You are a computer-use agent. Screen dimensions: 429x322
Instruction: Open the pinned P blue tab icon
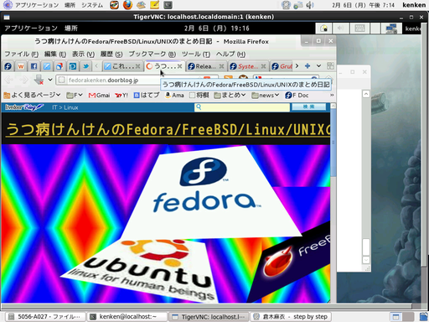[73, 66]
